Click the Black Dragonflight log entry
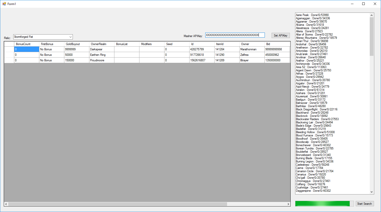This screenshot has width=381, height=212. [x=316, y=109]
